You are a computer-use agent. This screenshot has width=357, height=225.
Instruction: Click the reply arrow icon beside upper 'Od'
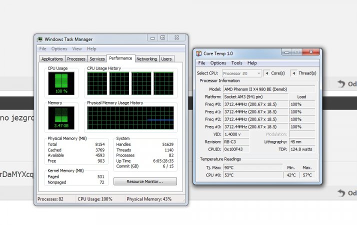(341, 84)
